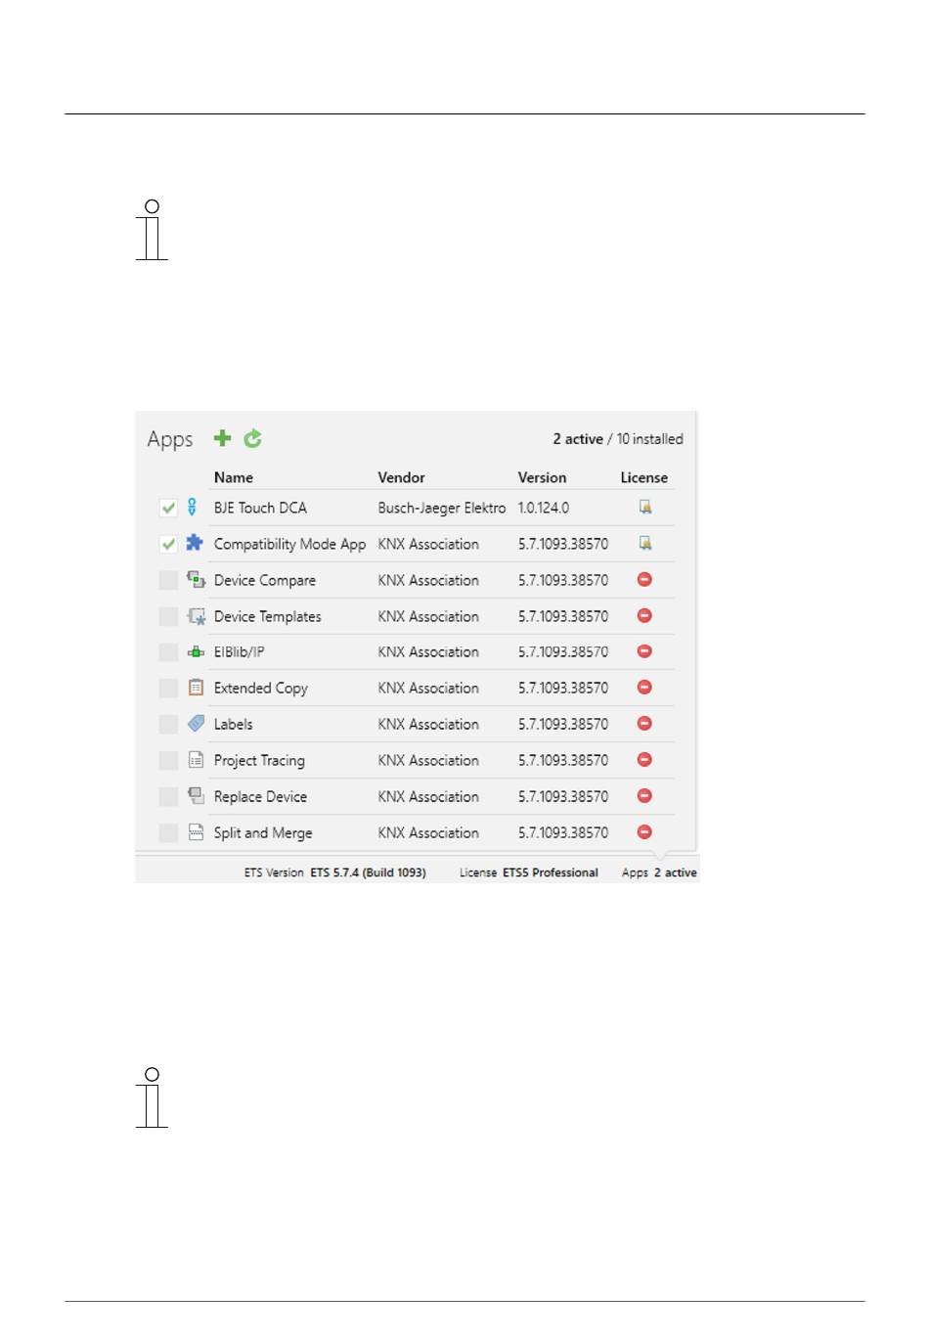Click 'License ETS5 Professional' in the status bar
The image size is (929, 1340).
[x=529, y=872]
